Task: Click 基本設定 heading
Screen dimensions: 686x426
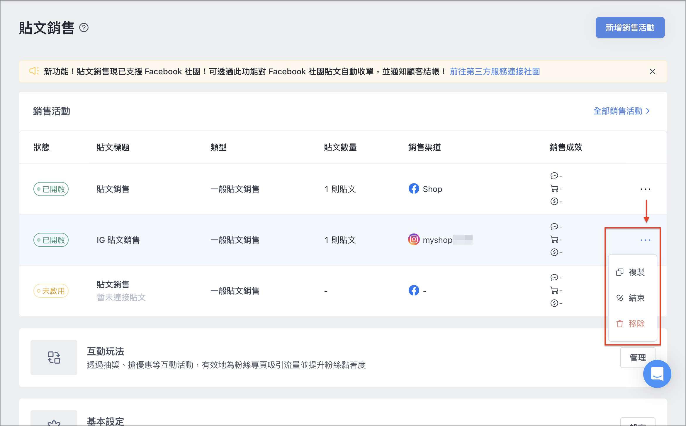Action: point(106,421)
